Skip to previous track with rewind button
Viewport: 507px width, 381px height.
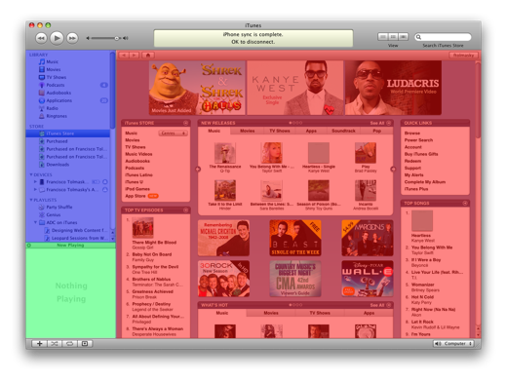pyautogui.click(x=41, y=38)
